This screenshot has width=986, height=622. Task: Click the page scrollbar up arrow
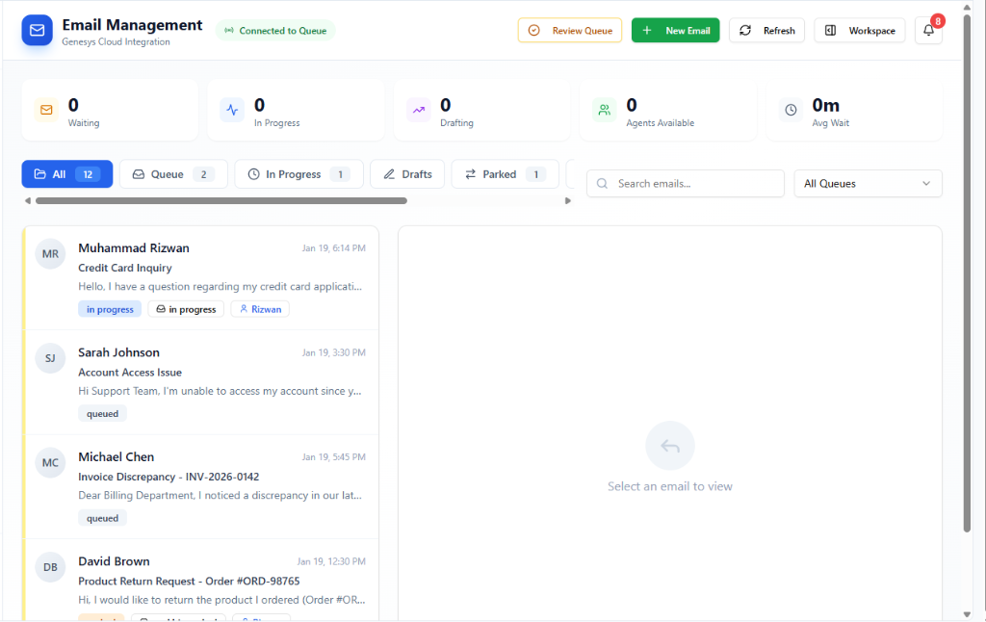click(967, 7)
